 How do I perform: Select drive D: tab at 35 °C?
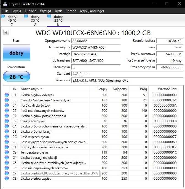[x=35, y=20]
